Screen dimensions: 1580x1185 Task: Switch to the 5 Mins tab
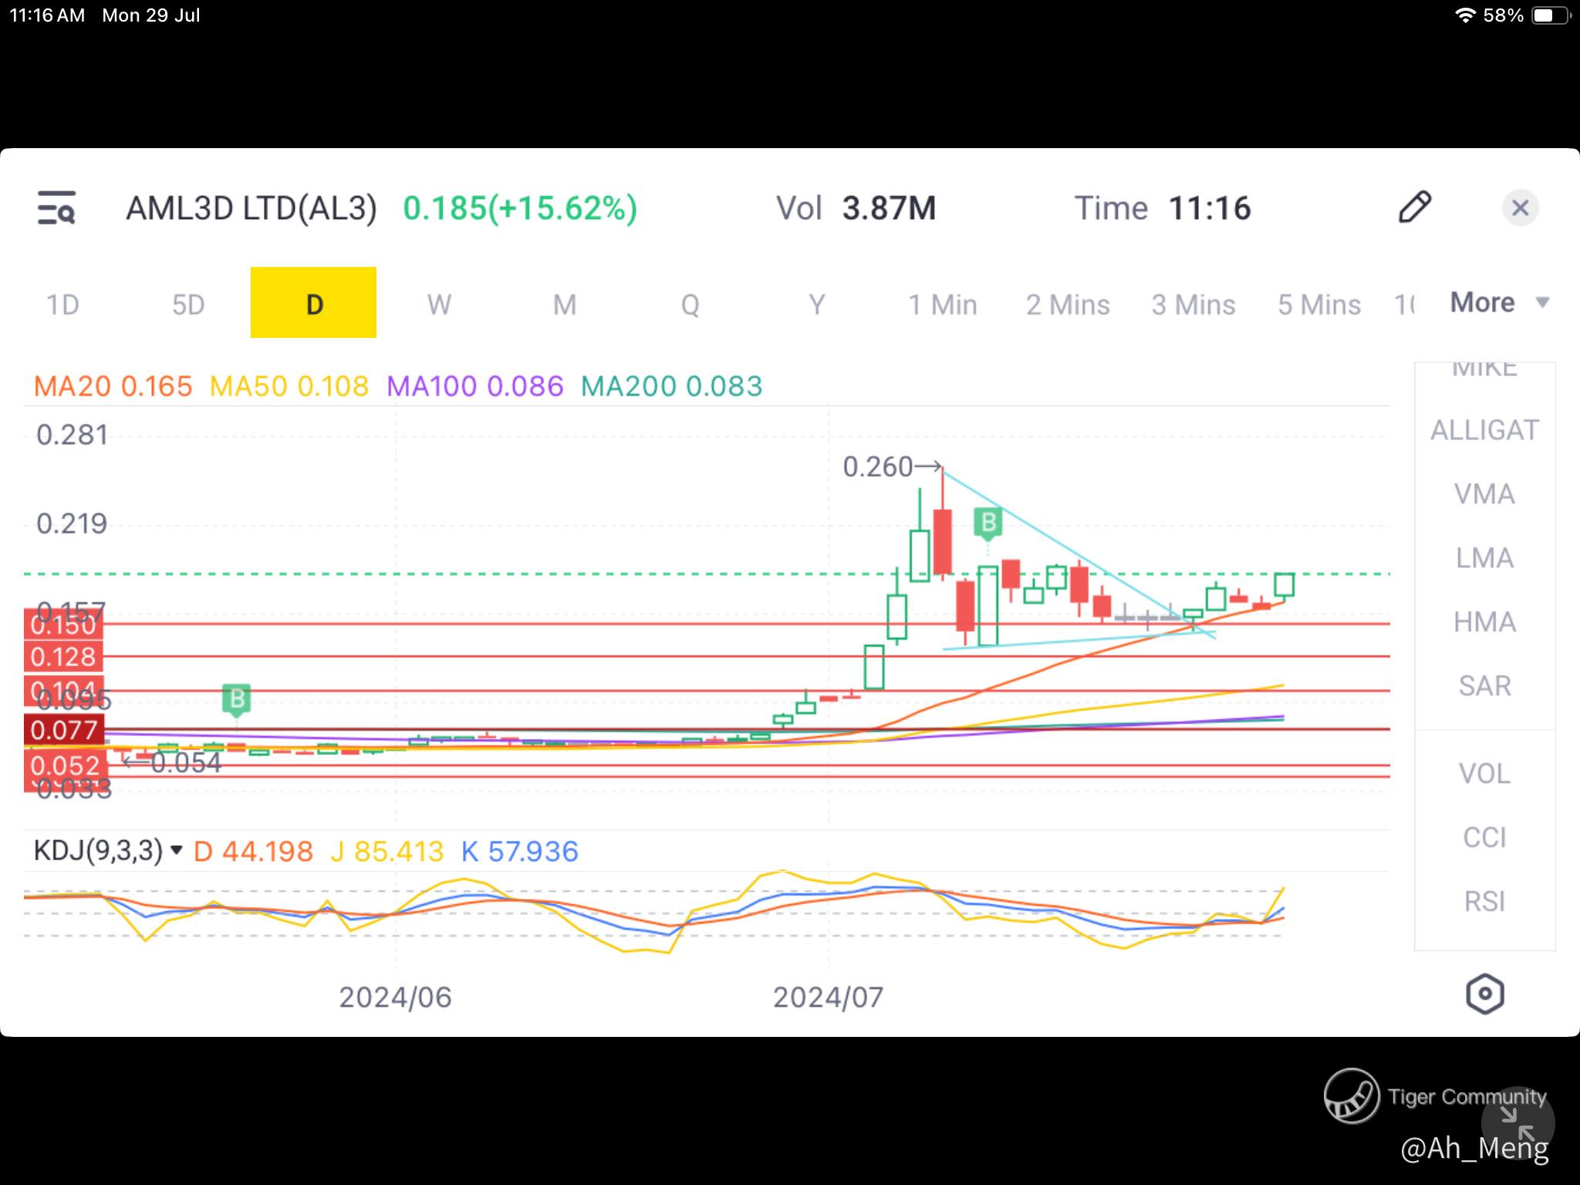1318,304
